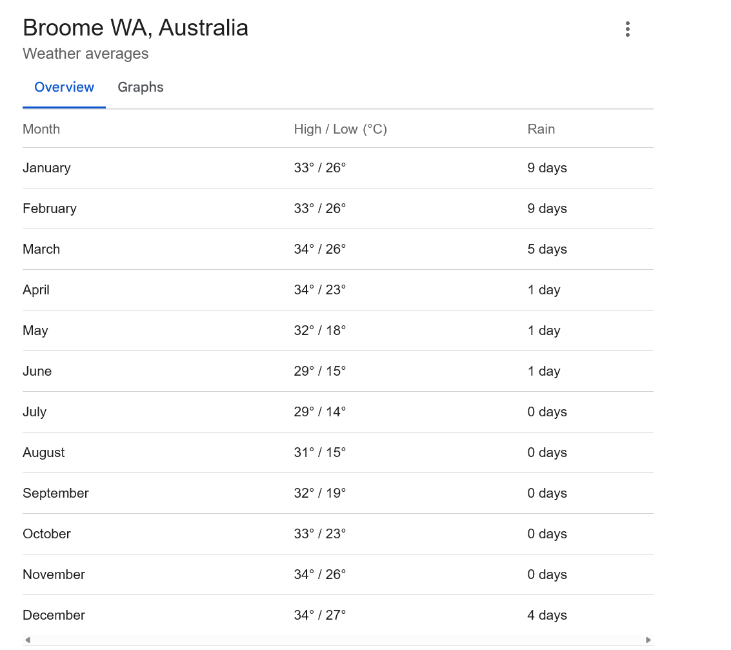Click August's temperature '31° / 15°'
The image size is (731, 650).
point(320,452)
